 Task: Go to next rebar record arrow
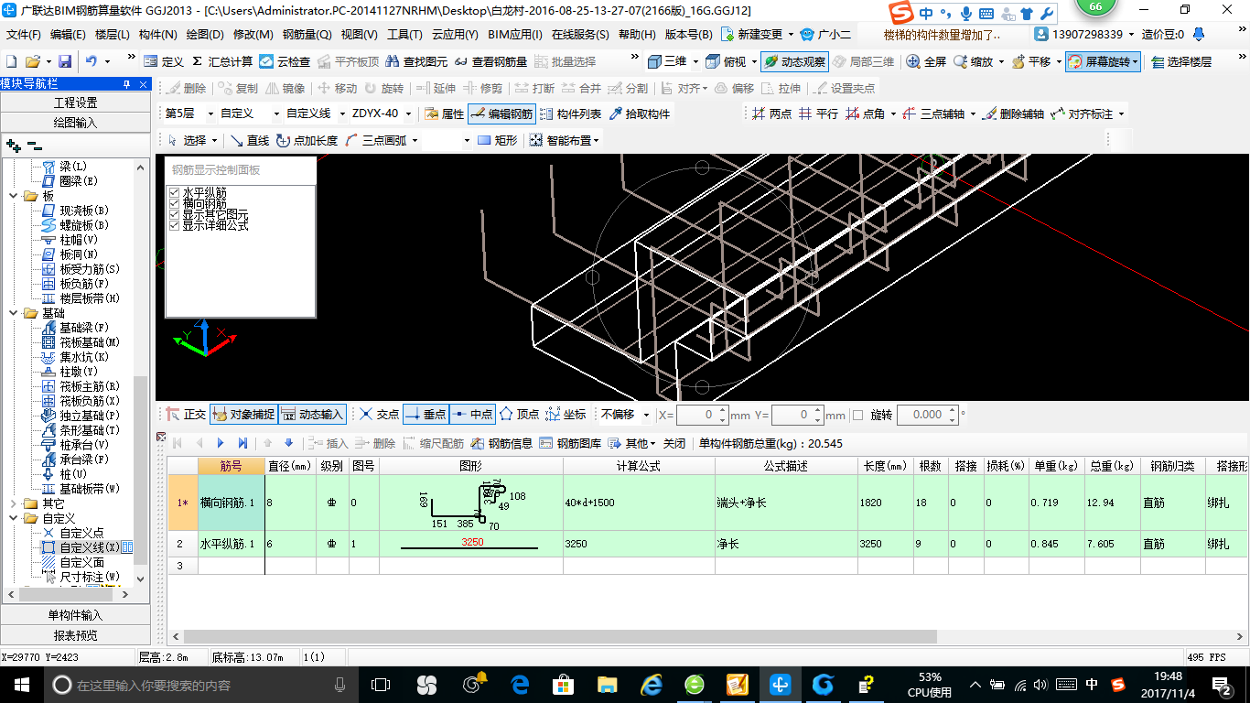click(221, 443)
